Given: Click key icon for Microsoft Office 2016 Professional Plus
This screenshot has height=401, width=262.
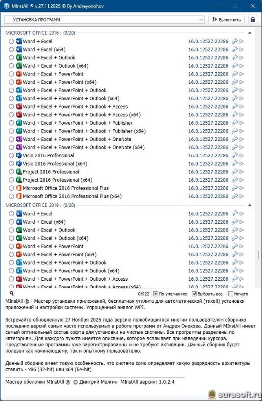Looking at the screenshot, I should click(235, 188).
